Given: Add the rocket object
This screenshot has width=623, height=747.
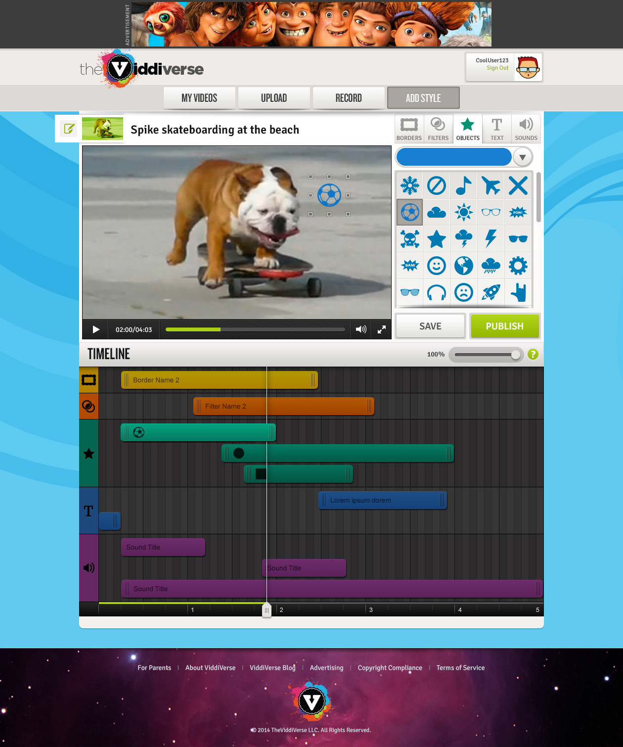Looking at the screenshot, I should pyautogui.click(x=491, y=292).
